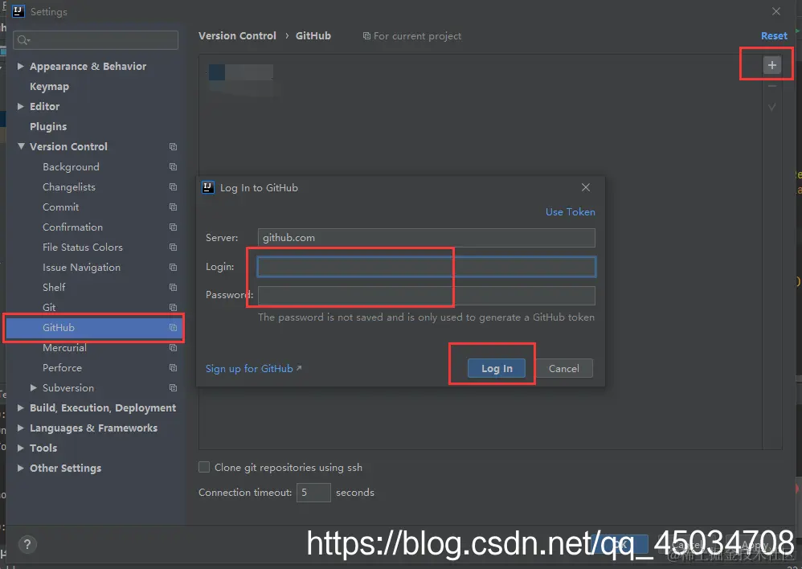Click the set default account checkmark icon
Screen dimensions: 802x569
(771, 107)
